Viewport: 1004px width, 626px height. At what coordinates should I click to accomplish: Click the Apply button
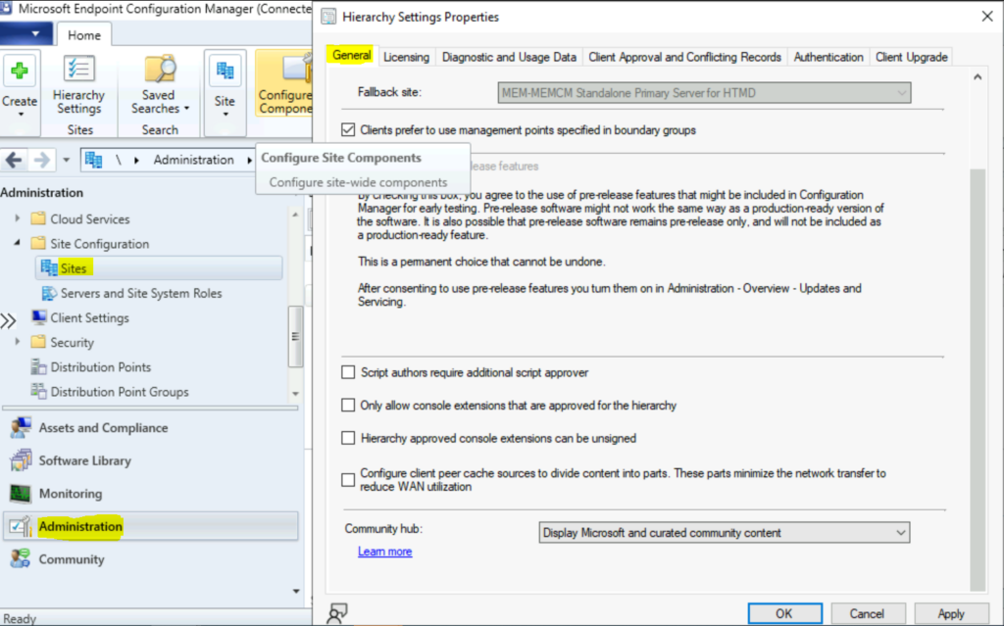tap(951, 613)
